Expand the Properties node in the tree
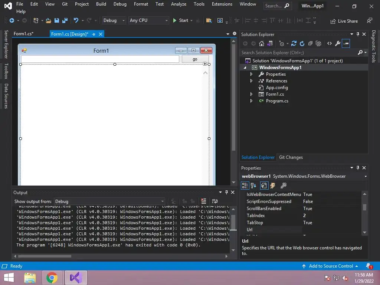 (x=251, y=74)
